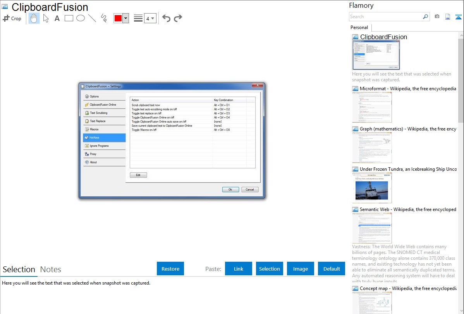Screen dimensions: 464x314
Task: Click the Flamory search field
Action: (385, 17)
